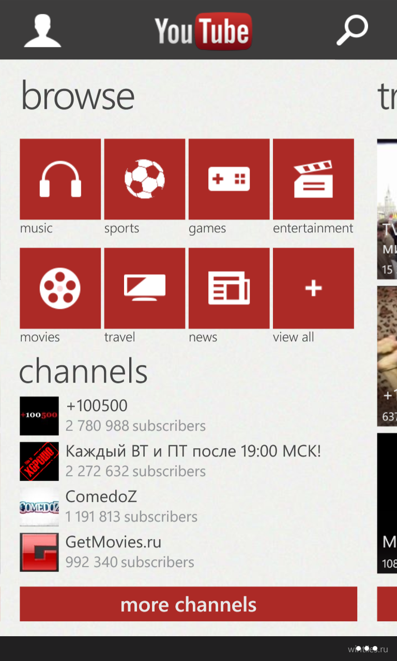Tap 2 272 632 subscribers text
The width and height of the screenshot is (397, 661).
pyautogui.click(x=135, y=471)
